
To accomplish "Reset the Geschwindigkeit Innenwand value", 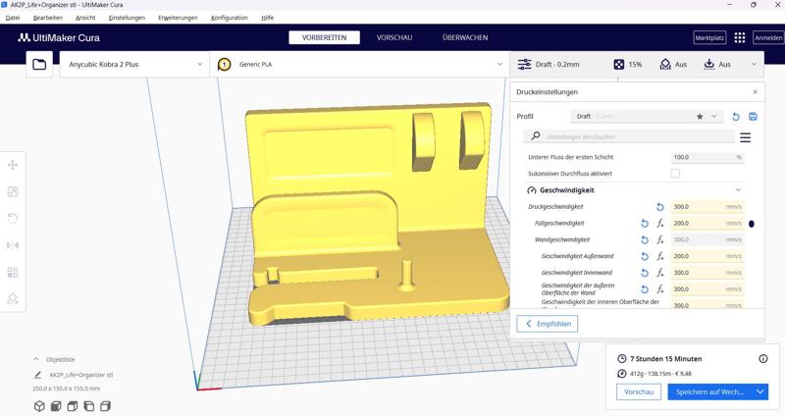I will [x=645, y=273].
